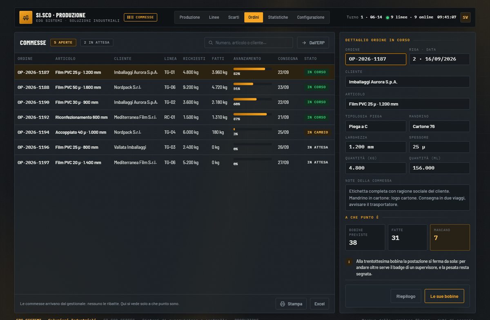Click the STATO column header
Image resolution: width=490 pixels, height=320 pixels.
[310, 59]
